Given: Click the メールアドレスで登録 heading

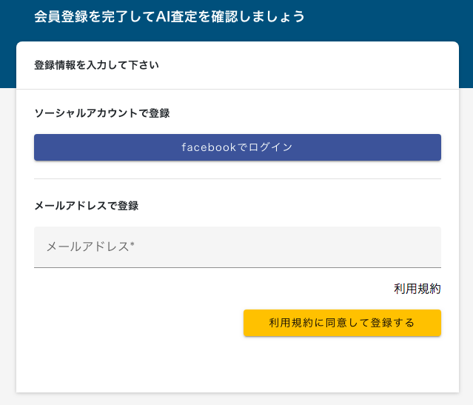Looking at the screenshot, I should click(87, 206).
